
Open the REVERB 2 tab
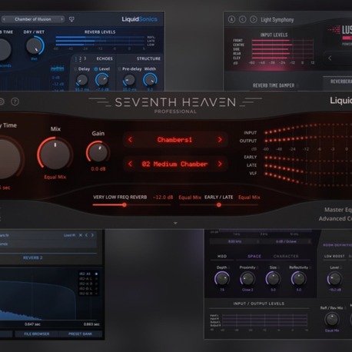coord(33,257)
